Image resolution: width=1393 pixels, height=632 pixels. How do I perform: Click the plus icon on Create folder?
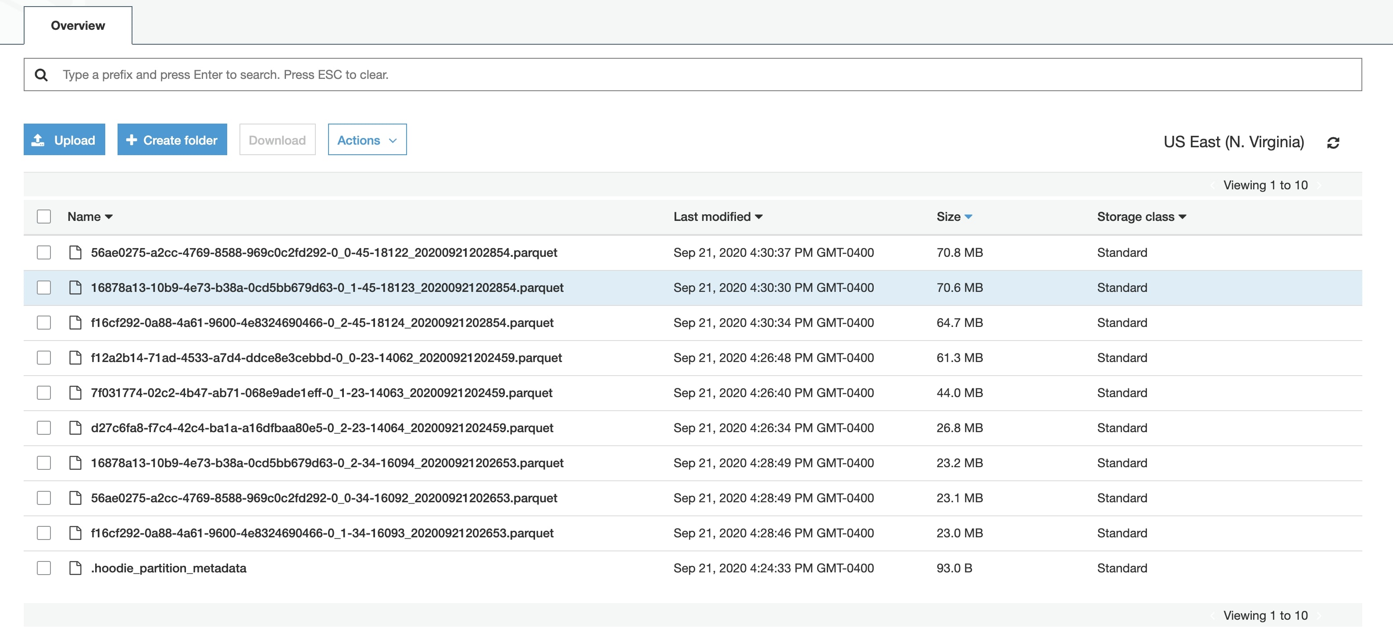(131, 140)
